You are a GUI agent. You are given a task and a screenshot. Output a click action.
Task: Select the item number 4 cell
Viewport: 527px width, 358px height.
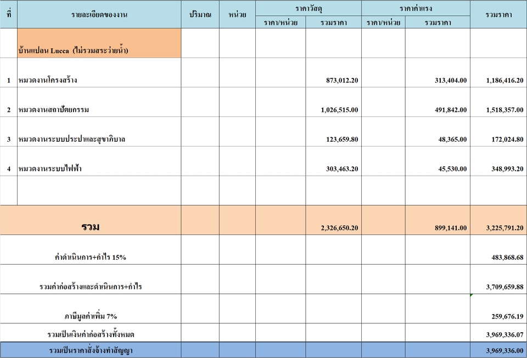coord(9,161)
